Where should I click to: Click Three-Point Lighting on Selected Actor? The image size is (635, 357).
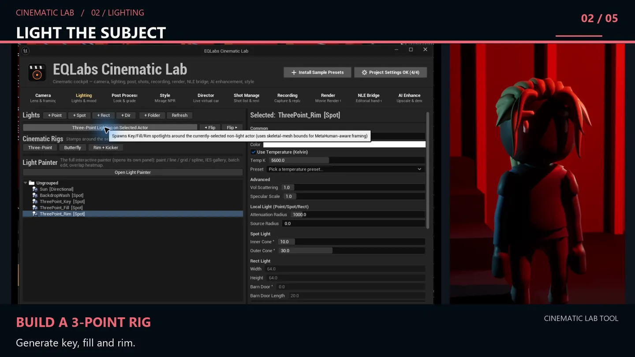click(110, 128)
